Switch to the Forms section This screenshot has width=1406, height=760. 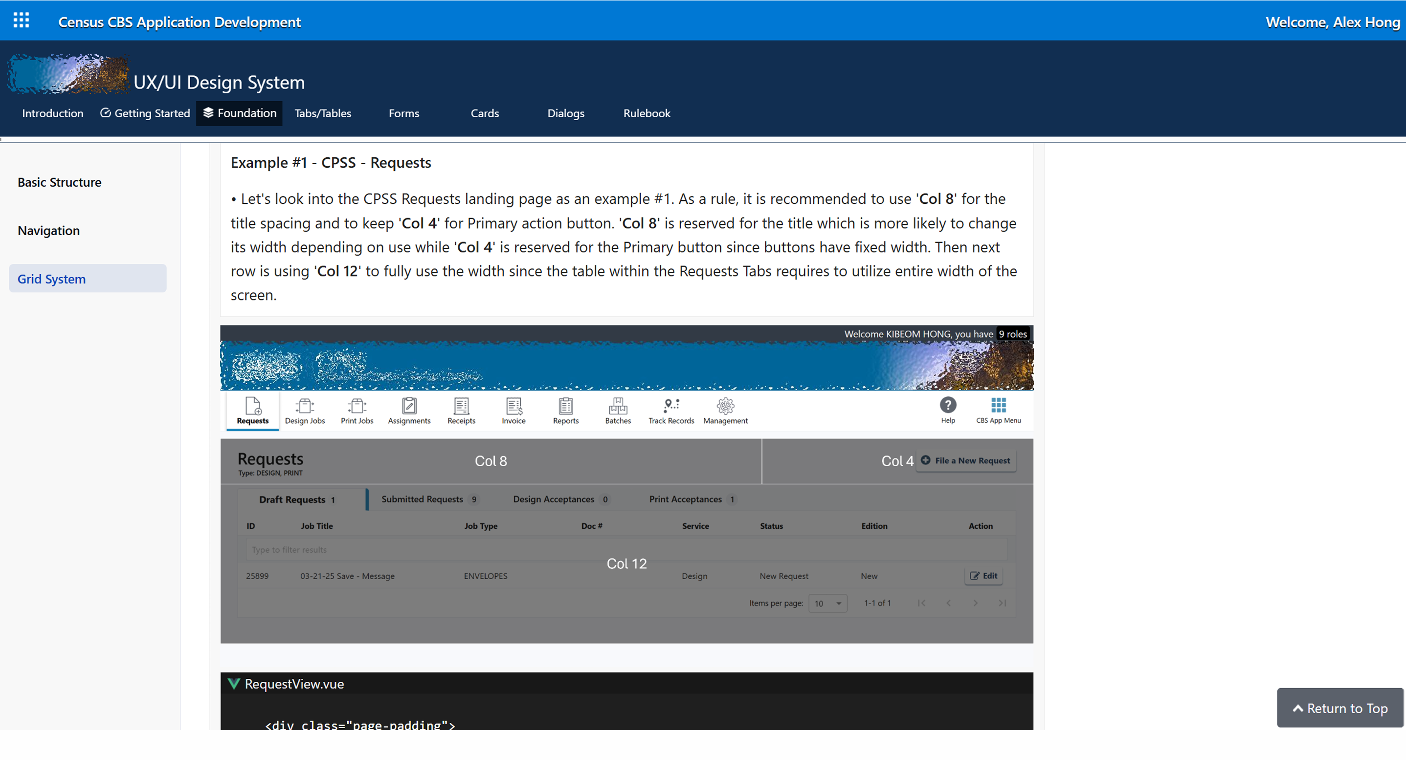(404, 113)
